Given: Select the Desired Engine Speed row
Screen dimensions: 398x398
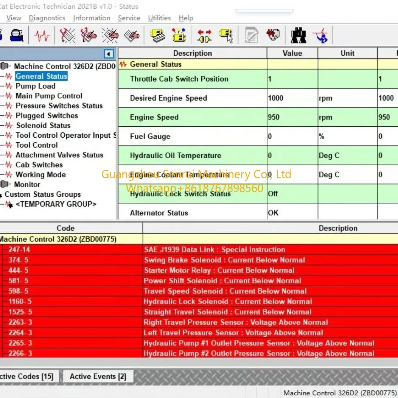Looking at the screenshot, I should 258,98.
